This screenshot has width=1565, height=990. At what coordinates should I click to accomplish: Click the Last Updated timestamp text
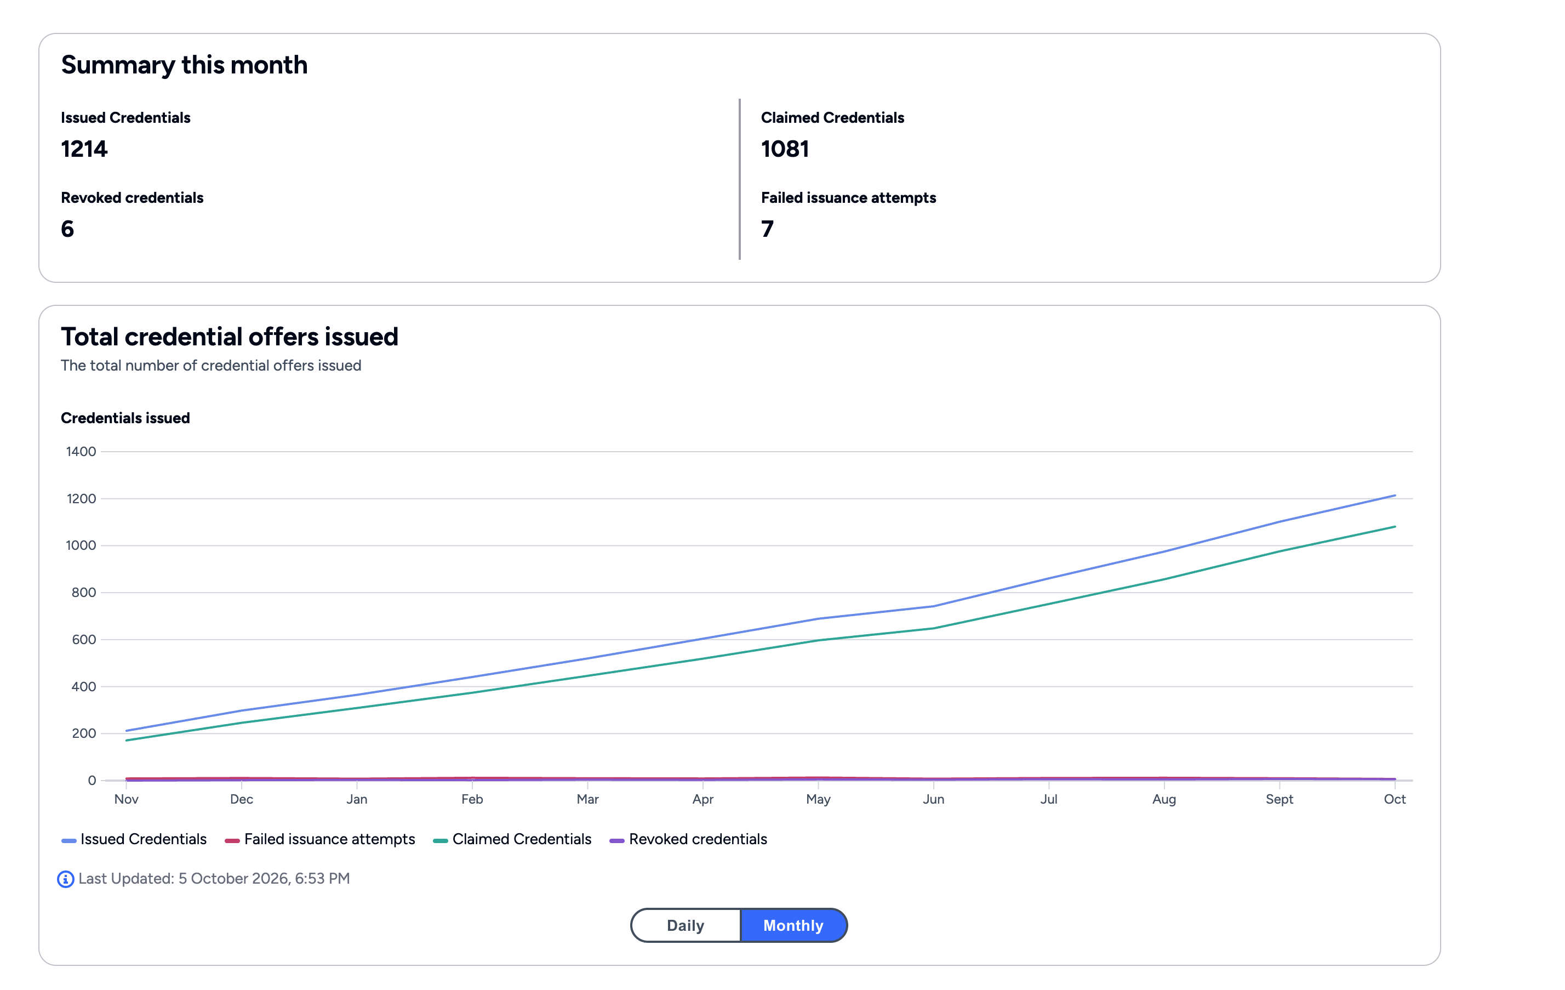tap(214, 879)
